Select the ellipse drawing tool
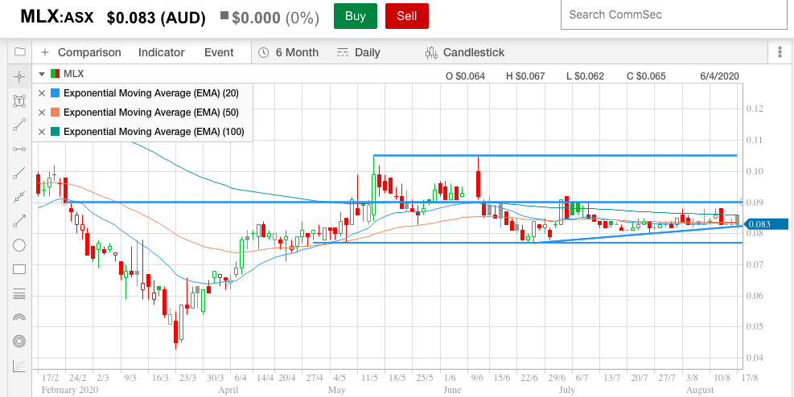Screen dimensions: 794x397 tap(19, 245)
